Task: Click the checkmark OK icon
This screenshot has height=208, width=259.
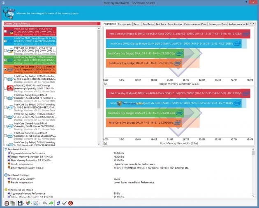Action: (x=65, y=203)
